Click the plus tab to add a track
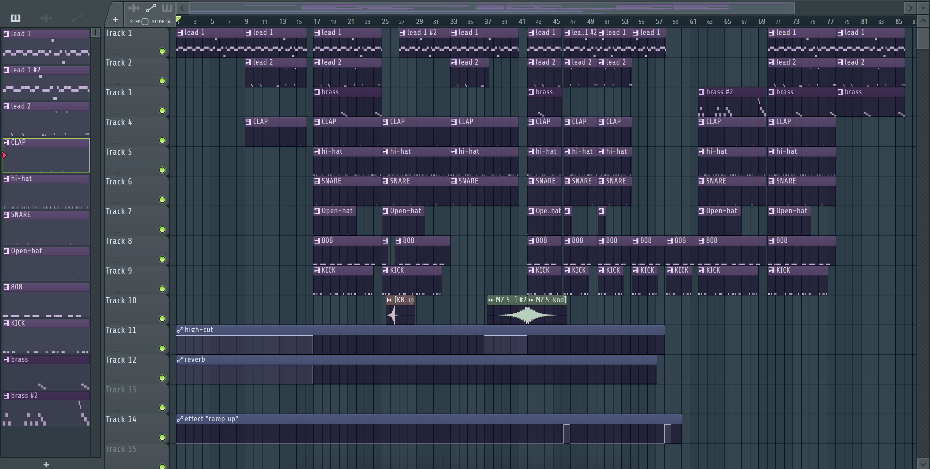The image size is (930, 469). click(115, 20)
